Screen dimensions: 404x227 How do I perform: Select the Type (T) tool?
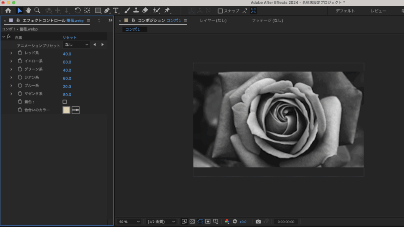[116, 11]
